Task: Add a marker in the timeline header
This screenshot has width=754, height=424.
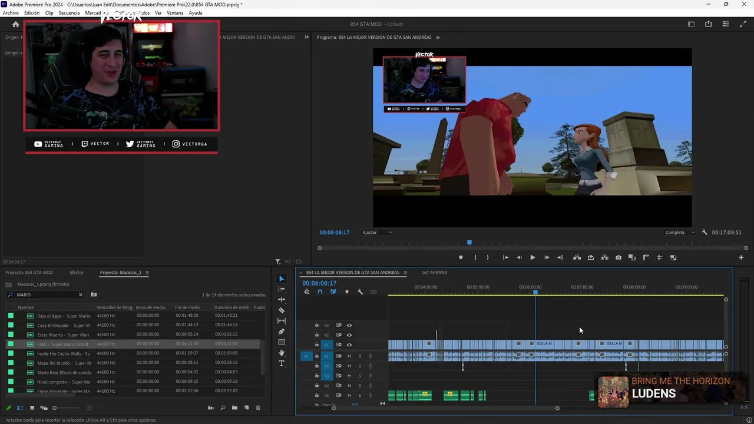Action: [x=346, y=292]
